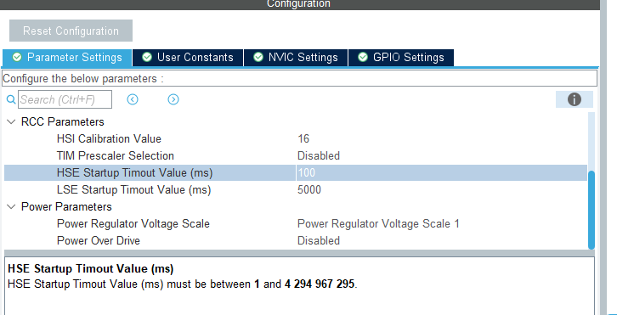Focus the Search (Ctrl+F) input field
The height and width of the screenshot is (315, 617).
point(65,99)
